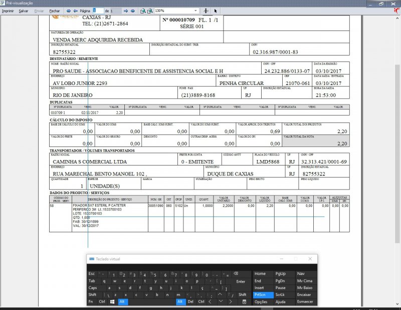Open Opções on the virtual keyboard

pos(261,302)
